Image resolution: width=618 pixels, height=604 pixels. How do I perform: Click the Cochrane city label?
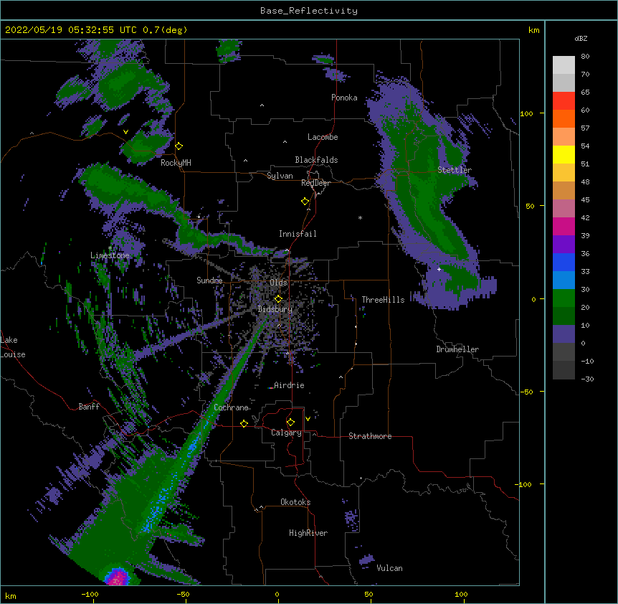click(231, 407)
